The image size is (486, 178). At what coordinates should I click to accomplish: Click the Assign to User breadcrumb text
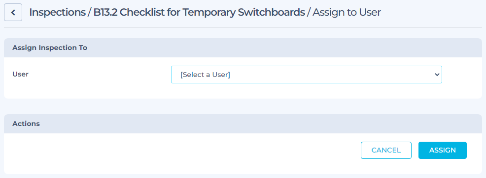347,12
